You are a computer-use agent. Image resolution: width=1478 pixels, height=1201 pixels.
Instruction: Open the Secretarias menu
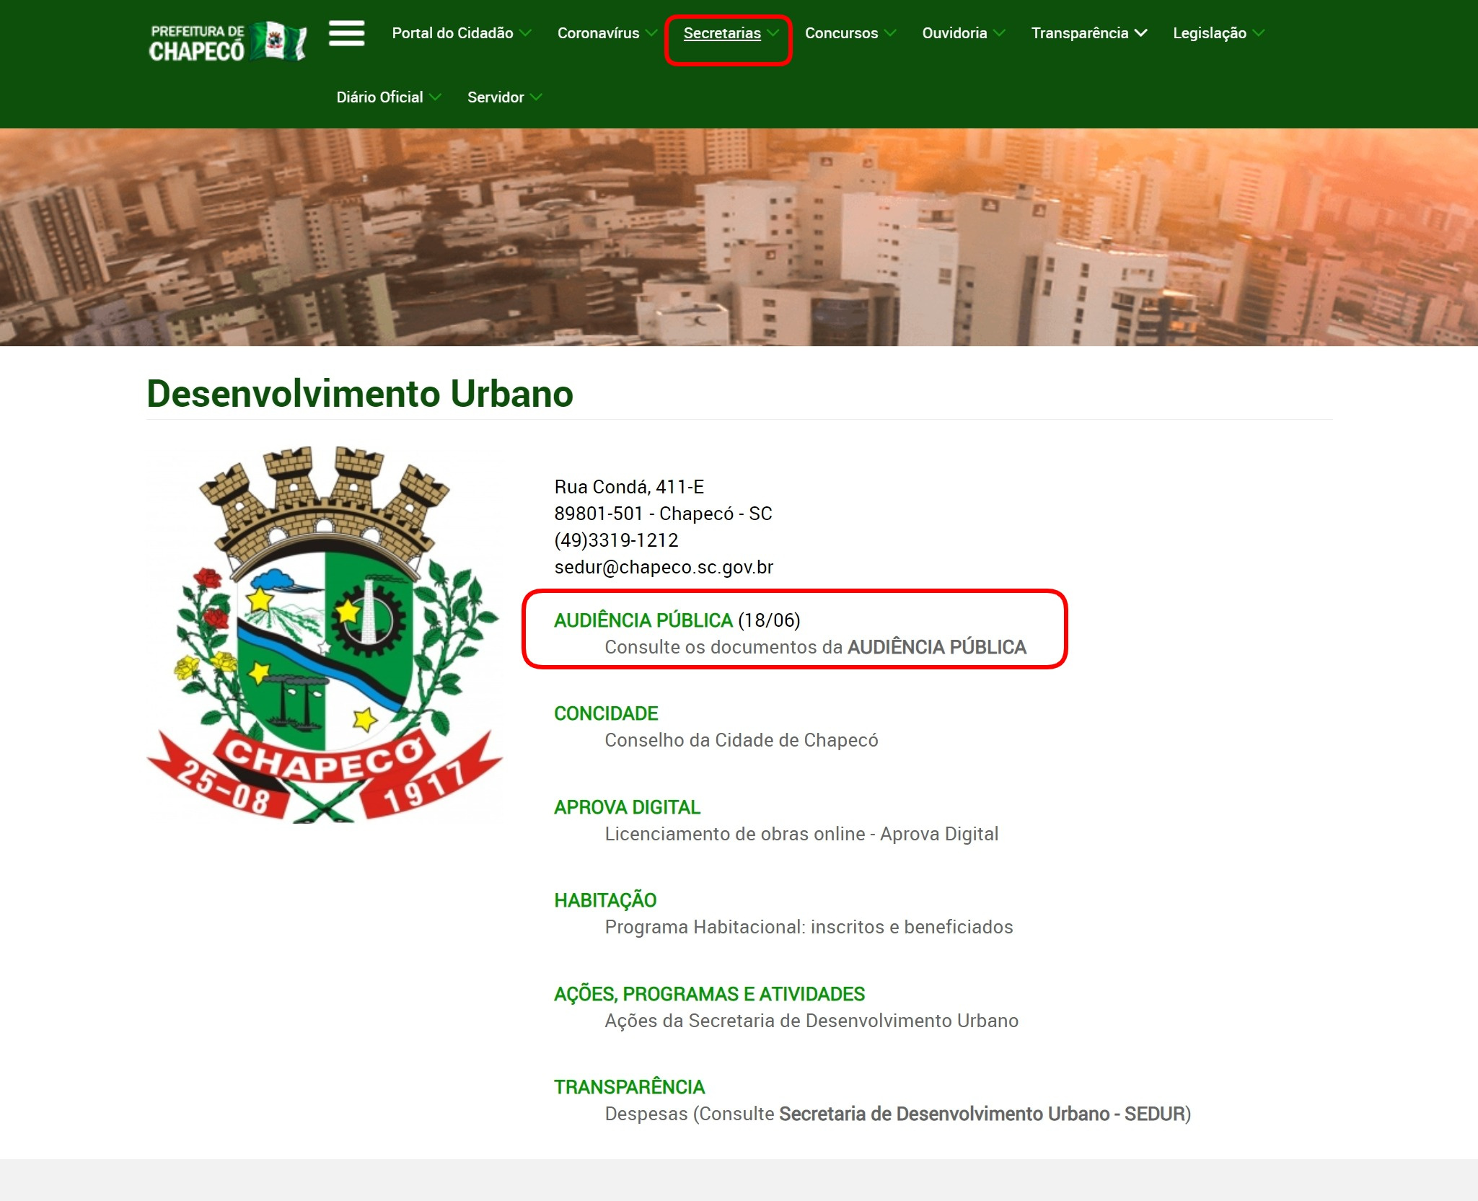tap(722, 33)
